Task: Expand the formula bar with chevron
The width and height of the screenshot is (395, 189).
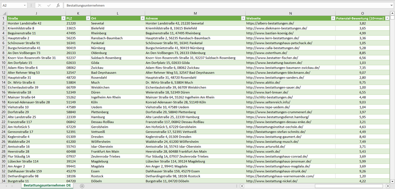Action: (392, 5)
